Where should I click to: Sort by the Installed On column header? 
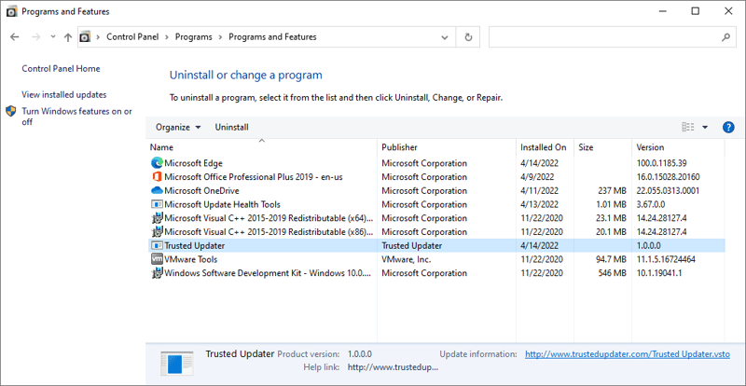coord(546,147)
